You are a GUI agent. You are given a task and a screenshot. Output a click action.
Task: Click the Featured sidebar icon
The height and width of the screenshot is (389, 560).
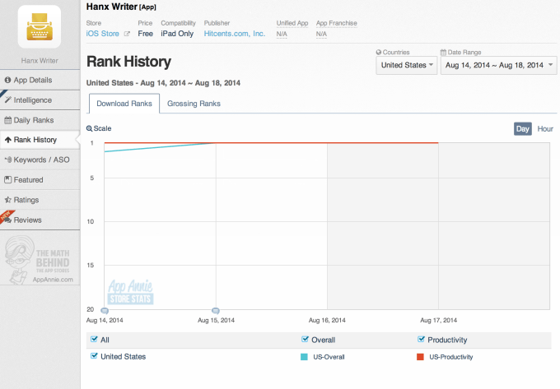tap(8, 179)
